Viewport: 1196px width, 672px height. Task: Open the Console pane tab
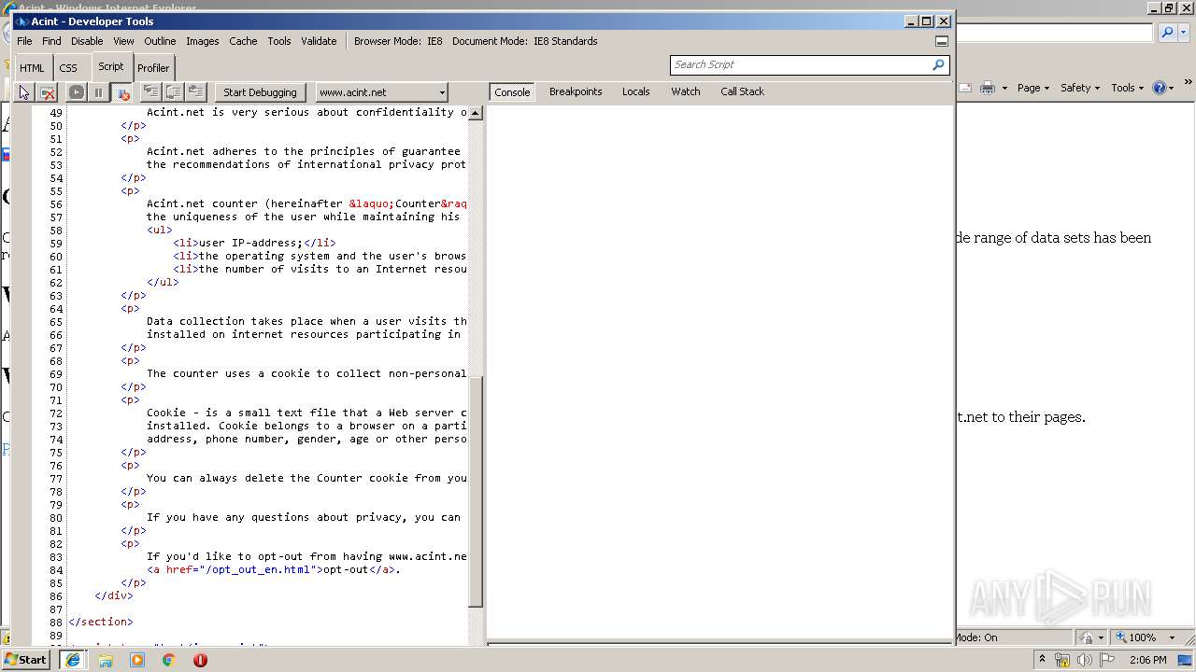(x=512, y=92)
